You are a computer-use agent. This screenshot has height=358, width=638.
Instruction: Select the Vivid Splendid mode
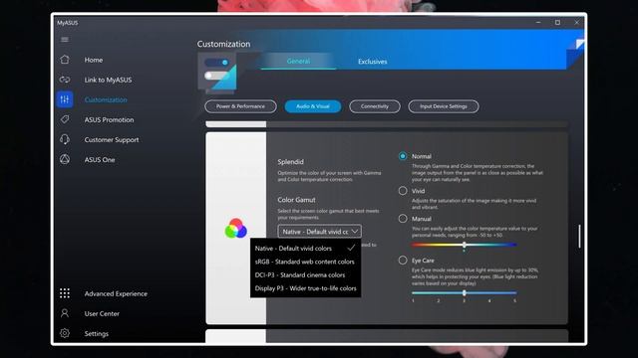point(403,191)
